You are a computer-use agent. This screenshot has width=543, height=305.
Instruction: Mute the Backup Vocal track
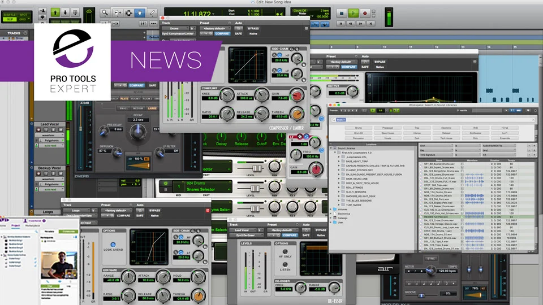[x=61, y=173]
